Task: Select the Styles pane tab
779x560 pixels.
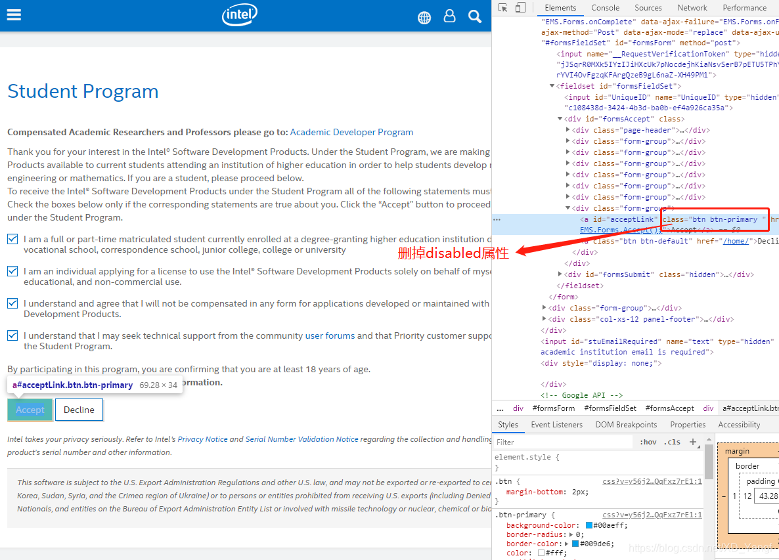Action: [x=508, y=425]
